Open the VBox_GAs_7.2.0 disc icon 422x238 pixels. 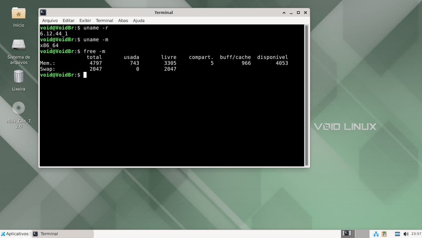[19, 108]
